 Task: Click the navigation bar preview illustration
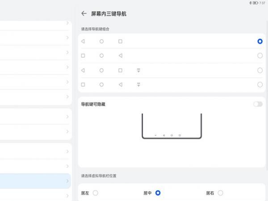pos(172,126)
